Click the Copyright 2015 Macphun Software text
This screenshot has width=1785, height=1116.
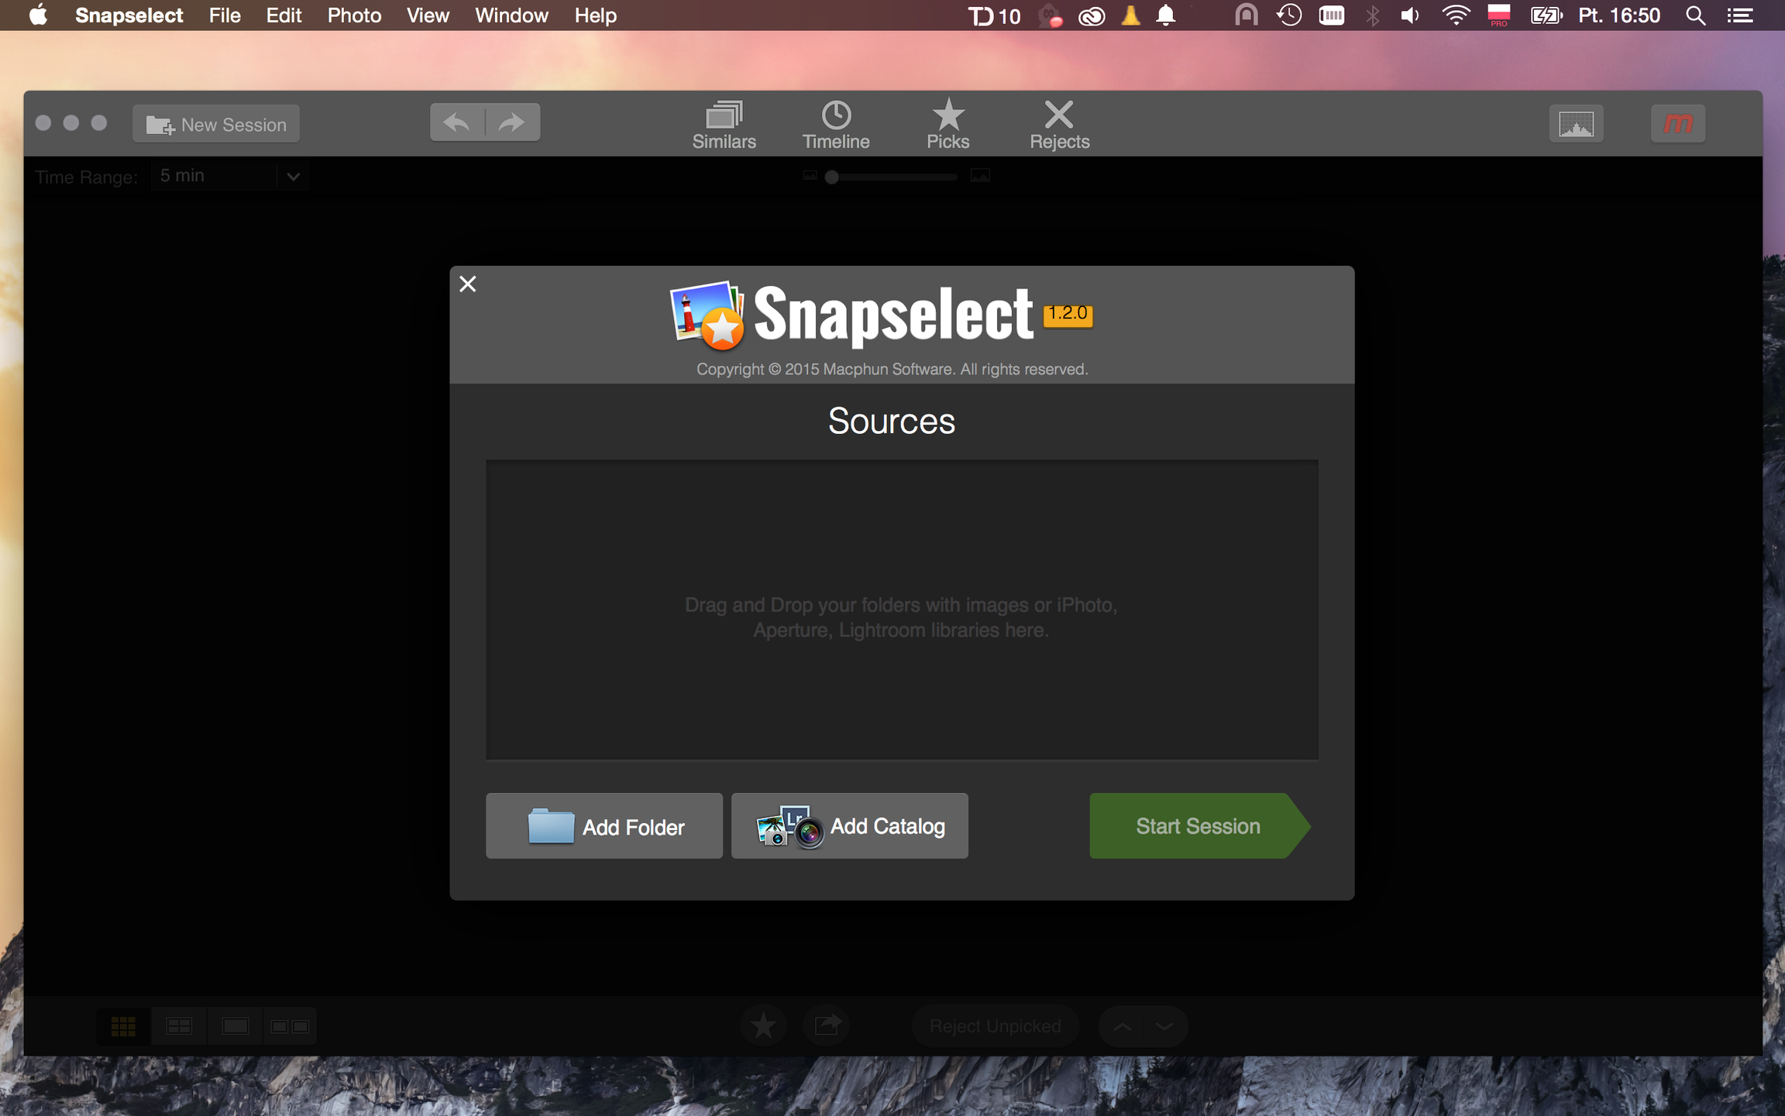point(892,369)
